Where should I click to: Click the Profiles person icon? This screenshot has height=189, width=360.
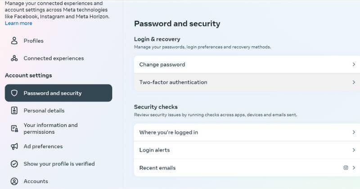(x=14, y=41)
